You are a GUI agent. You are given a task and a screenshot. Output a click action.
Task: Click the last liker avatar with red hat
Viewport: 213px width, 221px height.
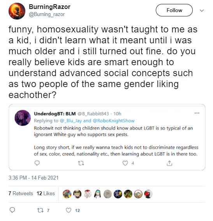click(x=148, y=194)
